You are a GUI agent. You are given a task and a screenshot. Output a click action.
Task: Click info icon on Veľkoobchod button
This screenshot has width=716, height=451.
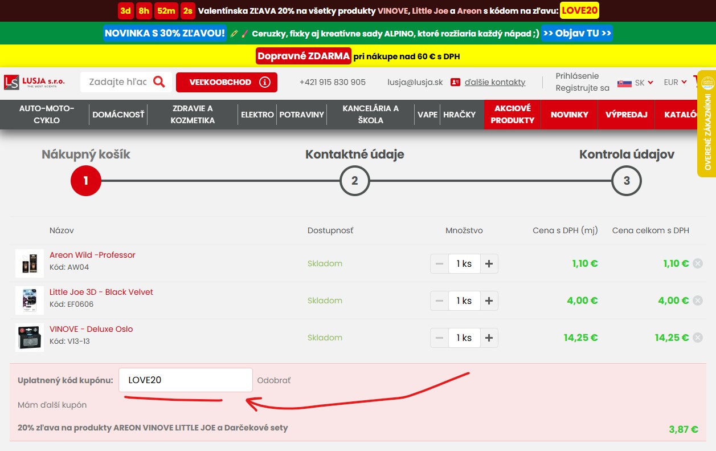click(x=264, y=82)
